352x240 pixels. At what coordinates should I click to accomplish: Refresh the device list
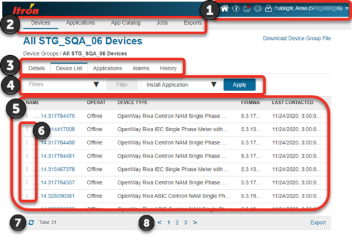tap(31, 222)
